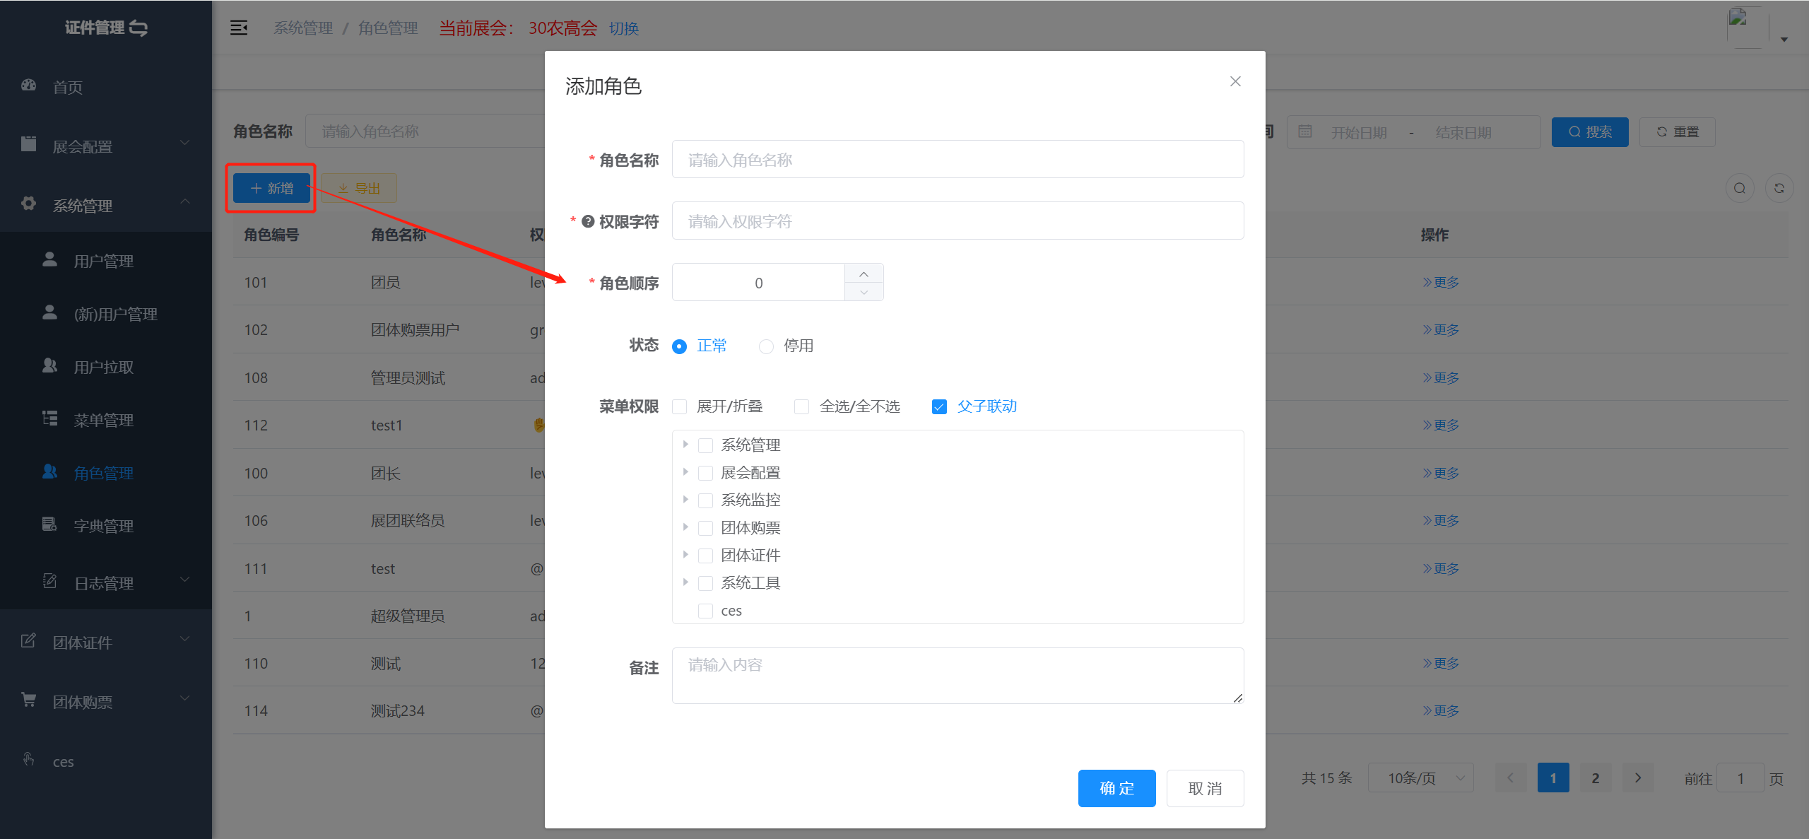Click the 用户管理 person icon
Viewport: 1809px width, 839px height.
pyautogui.click(x=49, y=259)
